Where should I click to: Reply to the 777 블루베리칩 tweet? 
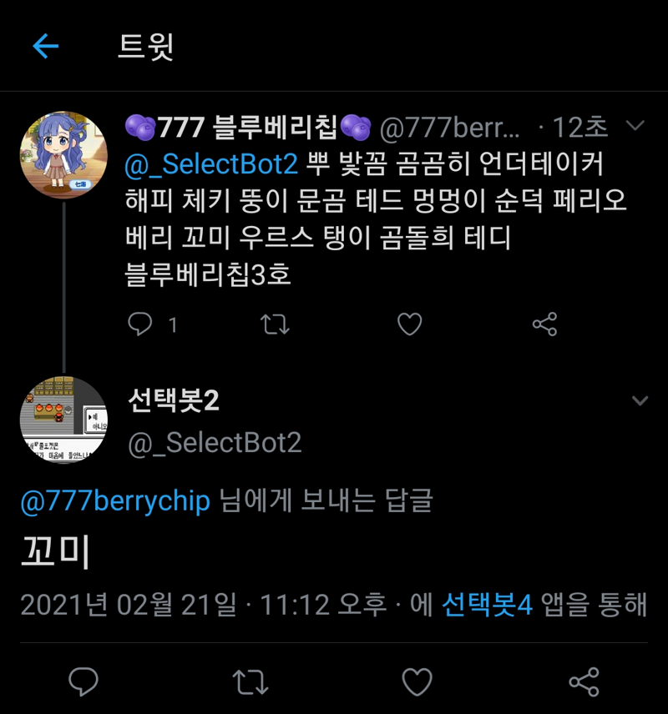pos(139,324)
